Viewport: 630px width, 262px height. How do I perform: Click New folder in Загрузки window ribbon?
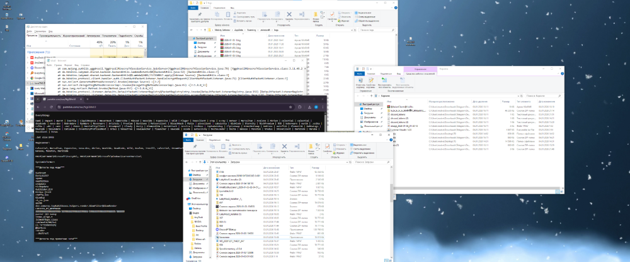[311, 148]
